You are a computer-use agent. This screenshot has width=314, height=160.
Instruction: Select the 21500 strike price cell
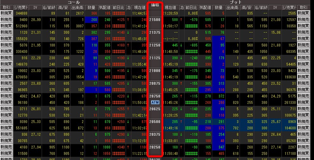(x=155, y=20)
